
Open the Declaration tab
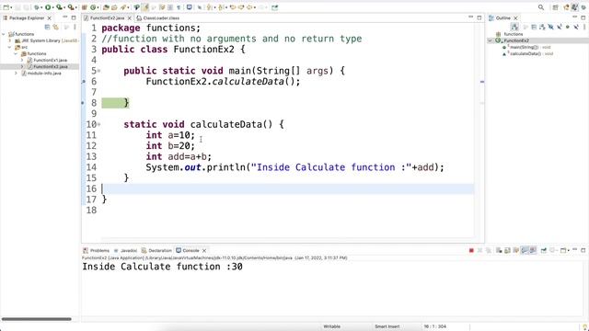156,250
